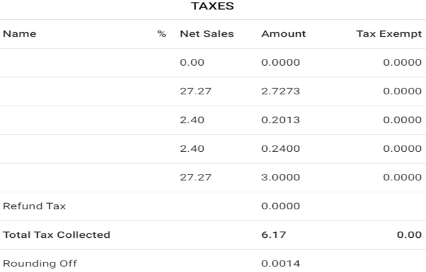Click the TAXES section title
The height and width of the screenshot is (272, 426).
(x=213, y=7)
